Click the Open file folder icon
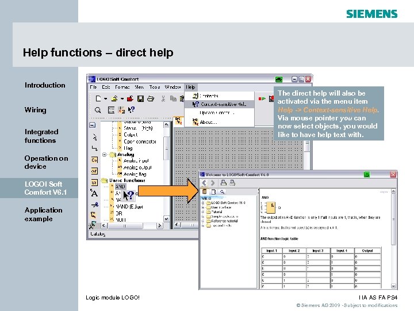 pyautogui.click(x=114, y=98)
